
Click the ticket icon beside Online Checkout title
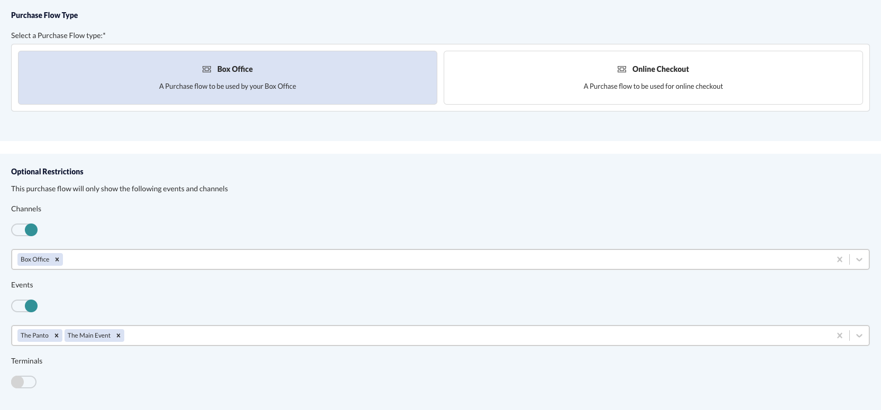622,69
